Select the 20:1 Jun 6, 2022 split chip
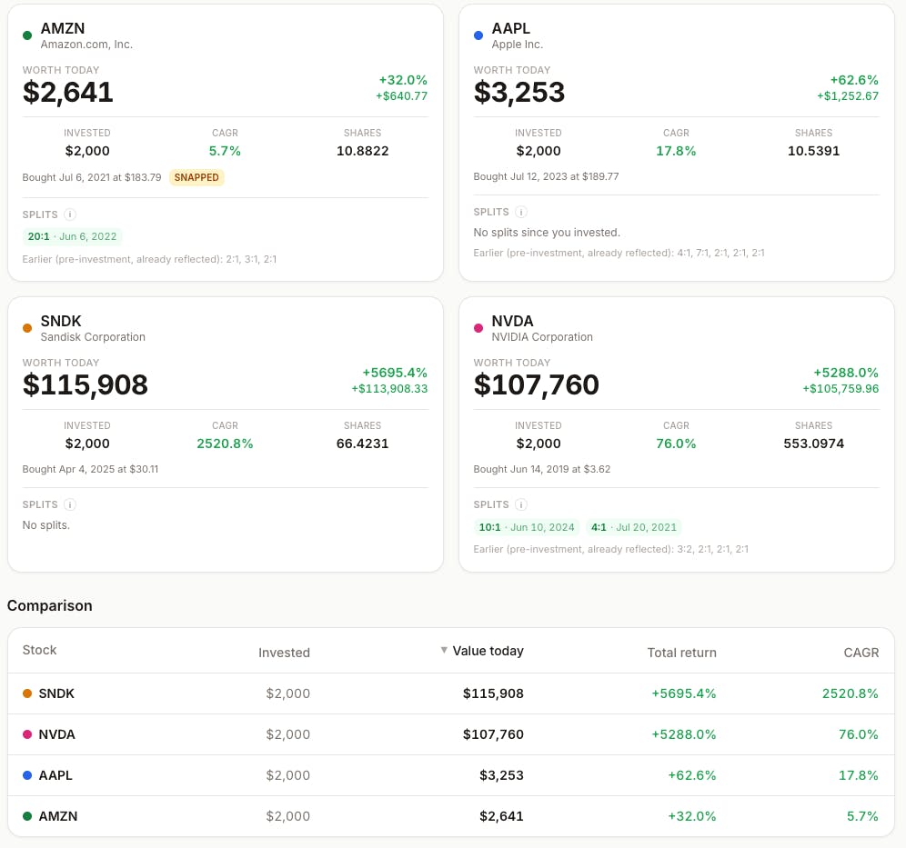This screenshot has width=906, height=848. 72,236
